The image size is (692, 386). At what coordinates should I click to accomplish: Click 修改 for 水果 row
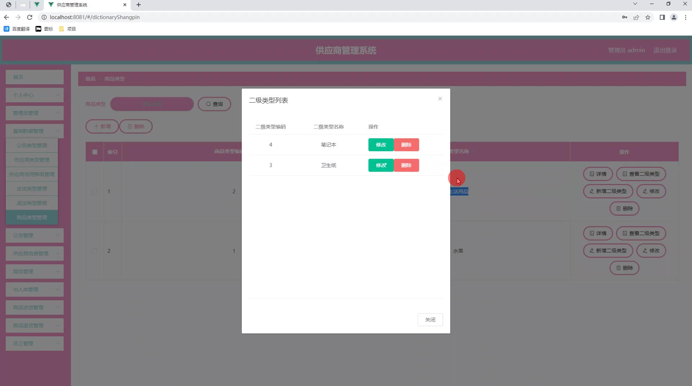pos(651,251)
